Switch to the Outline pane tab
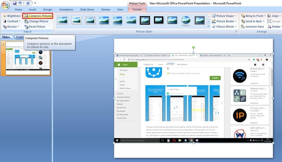Screen dimensions: 282x162 tap(20, 37)
